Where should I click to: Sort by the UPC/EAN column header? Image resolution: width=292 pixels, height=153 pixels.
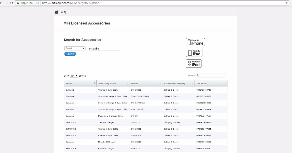211,84
